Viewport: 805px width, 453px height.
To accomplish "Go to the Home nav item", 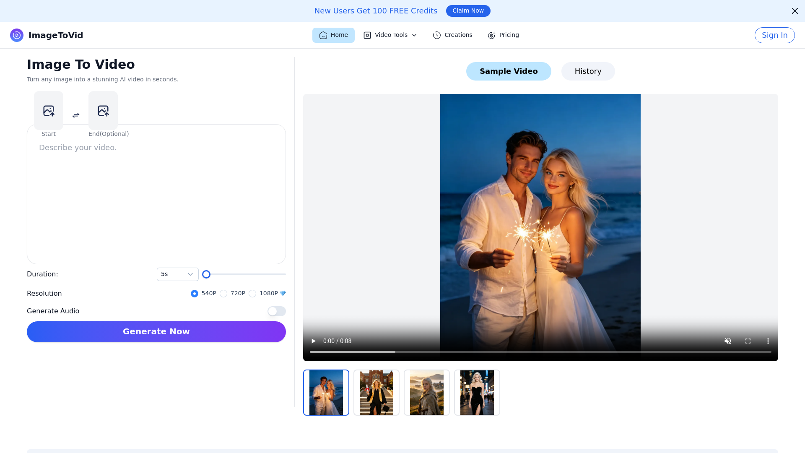I will click(333, 35).
